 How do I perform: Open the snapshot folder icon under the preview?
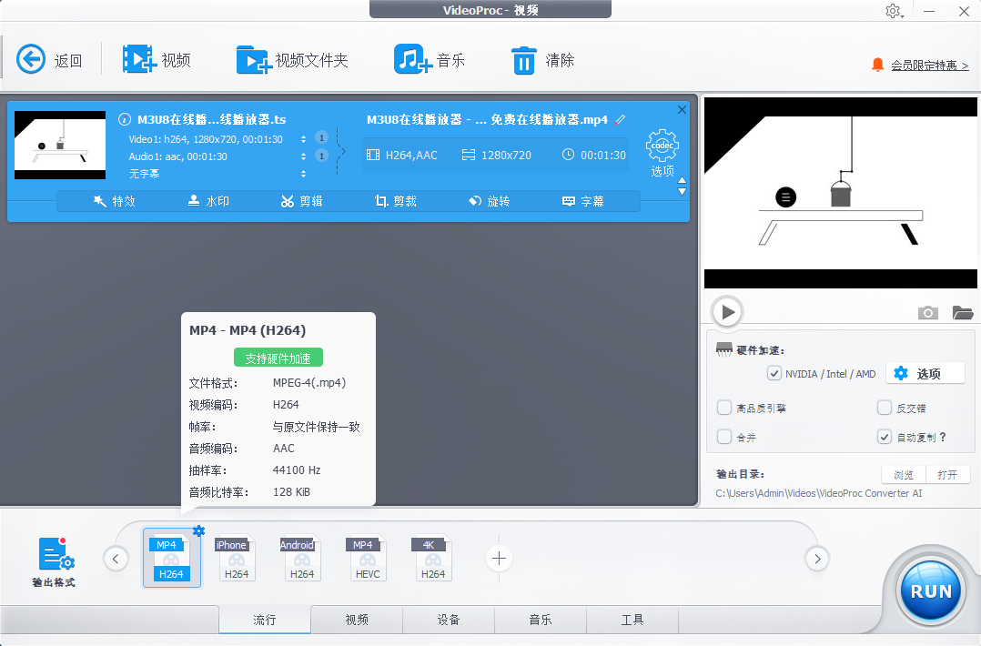(962, 312)
